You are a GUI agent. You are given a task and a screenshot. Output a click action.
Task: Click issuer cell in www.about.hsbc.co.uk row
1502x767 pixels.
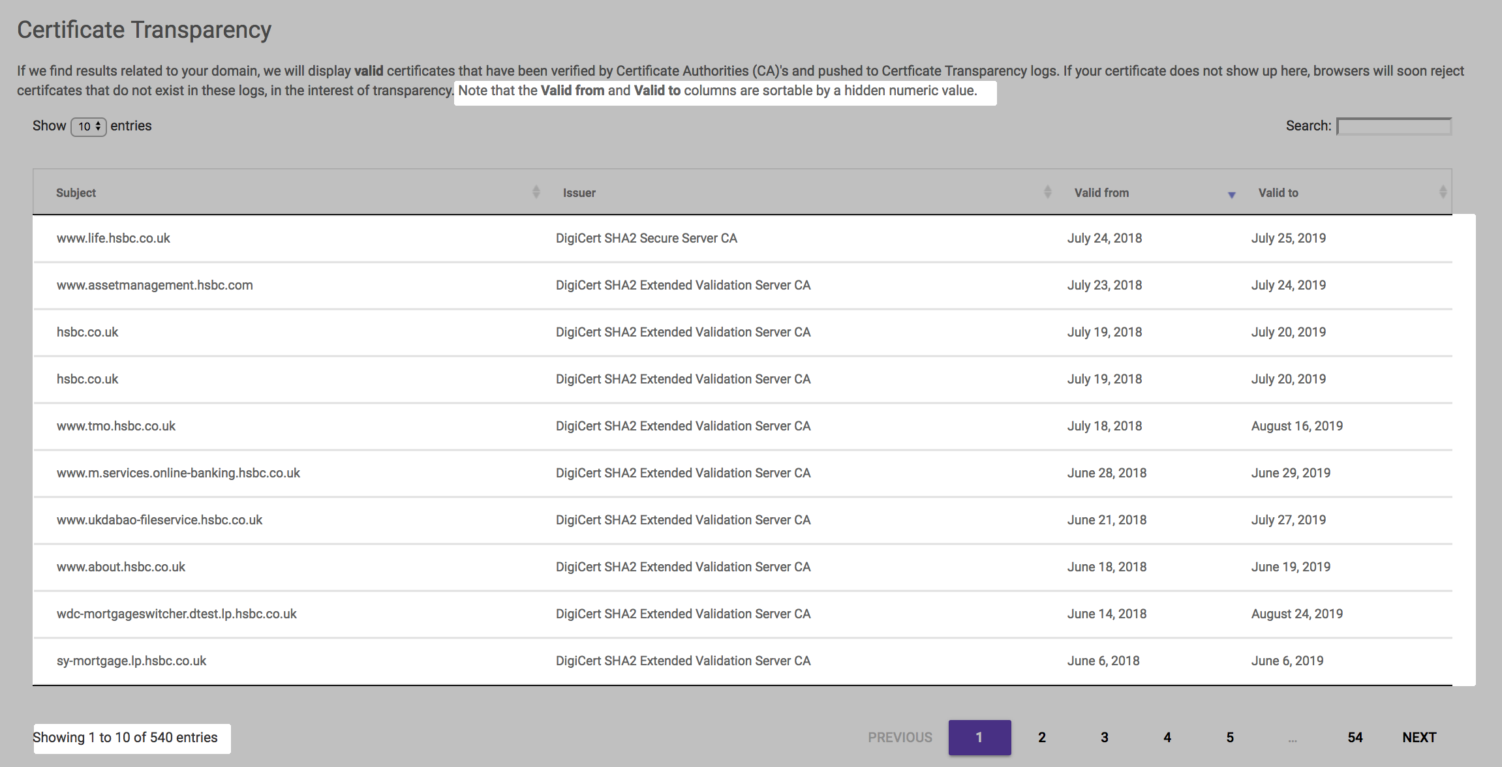pyautogui.click(x=683, y=567)
